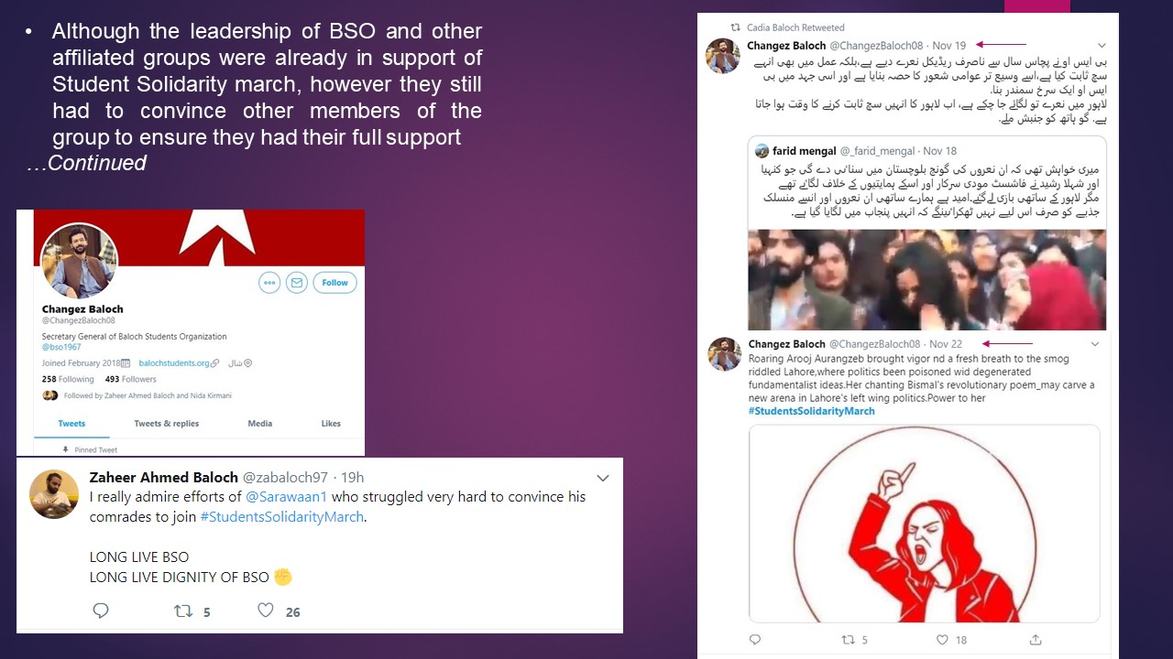Open the Media tab on profile

pyautogui.click(x=260, y=424)
